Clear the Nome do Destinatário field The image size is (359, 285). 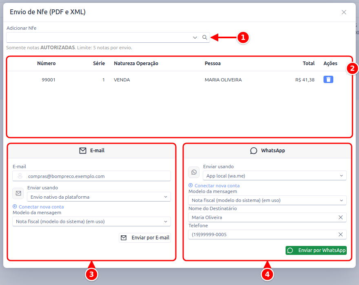[x=341, y=217]
